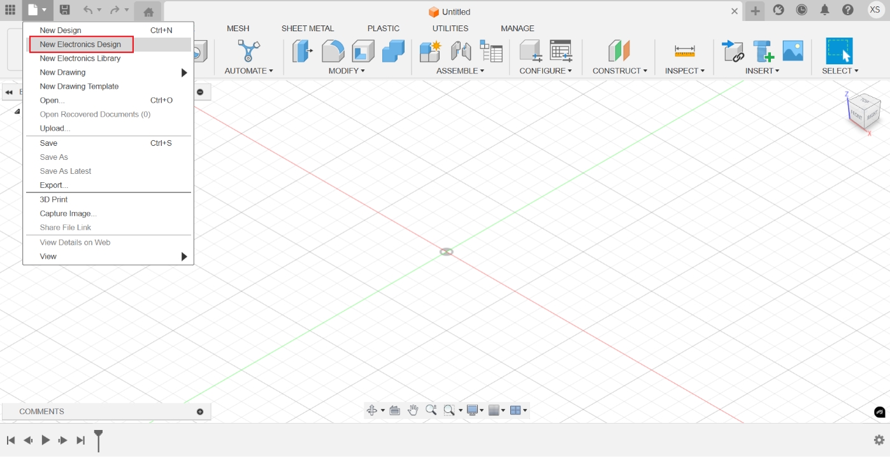Expand the SELECT dropdown
890x458 pixels.
(x=840, y=71)
